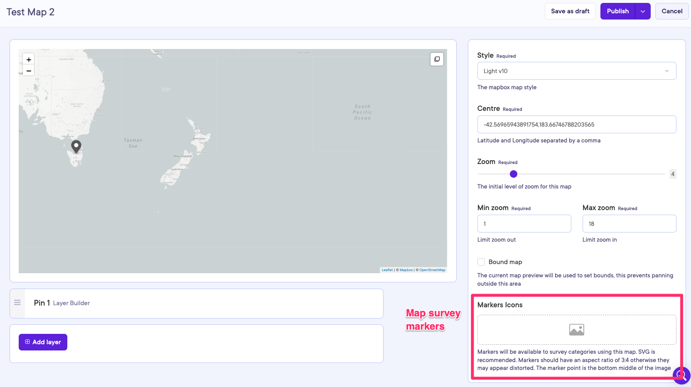Image resolution: width=691 pixels, height=387 pixels.
Task: Focus the Min zoom input field
Action: pos(524,224)
